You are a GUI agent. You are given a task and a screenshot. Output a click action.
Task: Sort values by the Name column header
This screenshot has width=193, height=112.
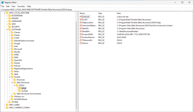pos(88,13)
